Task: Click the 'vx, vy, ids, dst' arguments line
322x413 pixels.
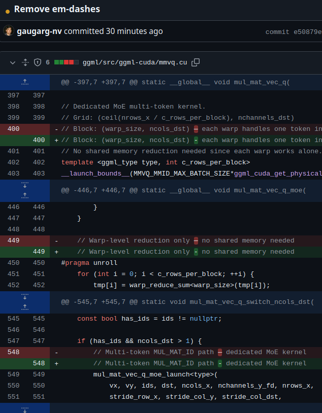Action: tap(212, 386)
